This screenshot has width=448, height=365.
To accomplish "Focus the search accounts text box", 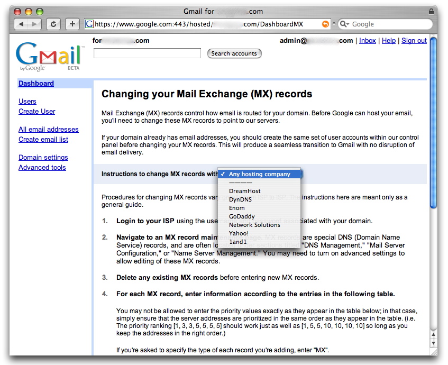I will tap(147, 53).
